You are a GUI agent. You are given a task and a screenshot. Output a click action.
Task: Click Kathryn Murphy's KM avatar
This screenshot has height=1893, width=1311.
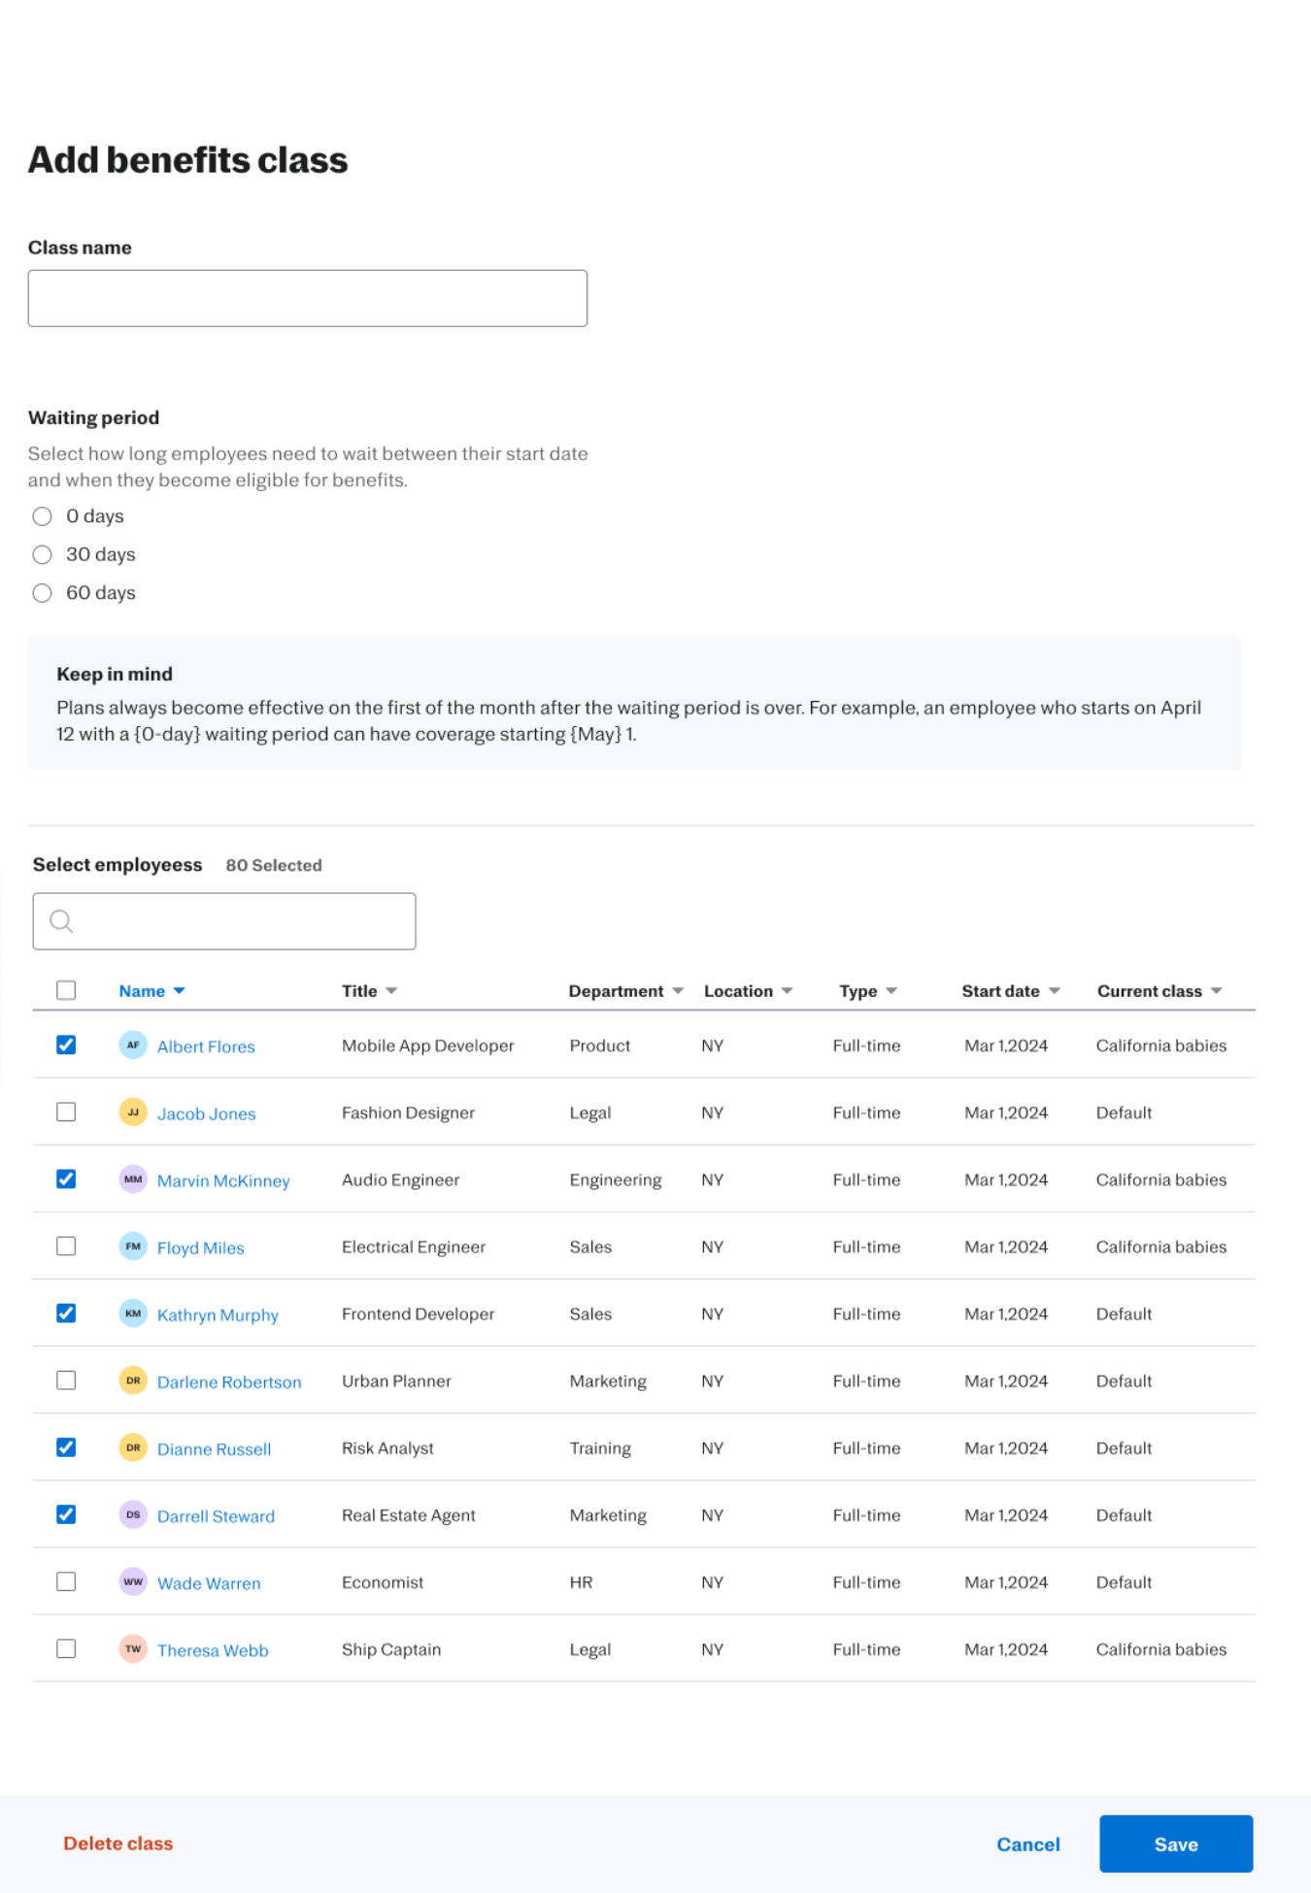133,1313
